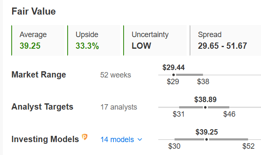Click the $38.89 analyst targets dot marker
The height and width of the screenshot is (155, 261).
205,107
